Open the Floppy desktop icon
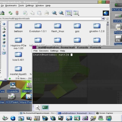122x122 pixels. pos(118,40)
